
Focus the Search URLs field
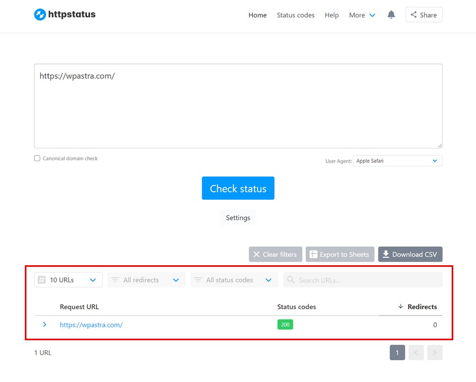pos(363,279)
